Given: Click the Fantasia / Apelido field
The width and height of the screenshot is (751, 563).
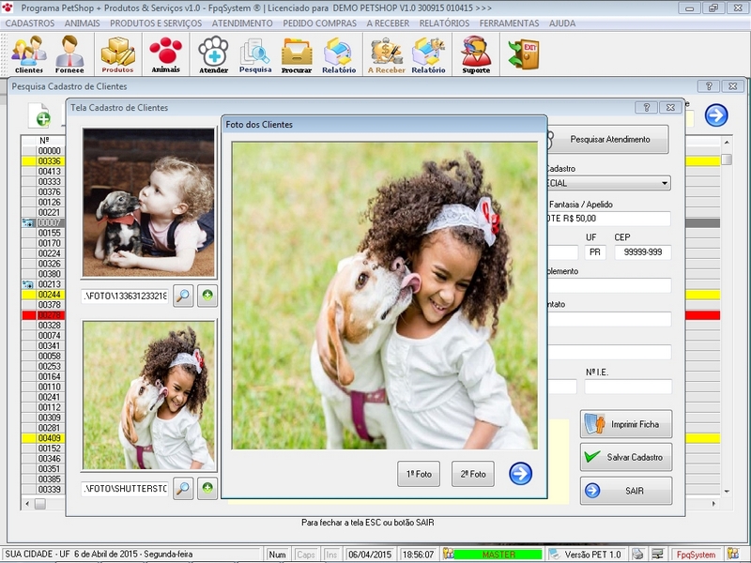Looking at the screenshot, I should click(x=608, y=219).
